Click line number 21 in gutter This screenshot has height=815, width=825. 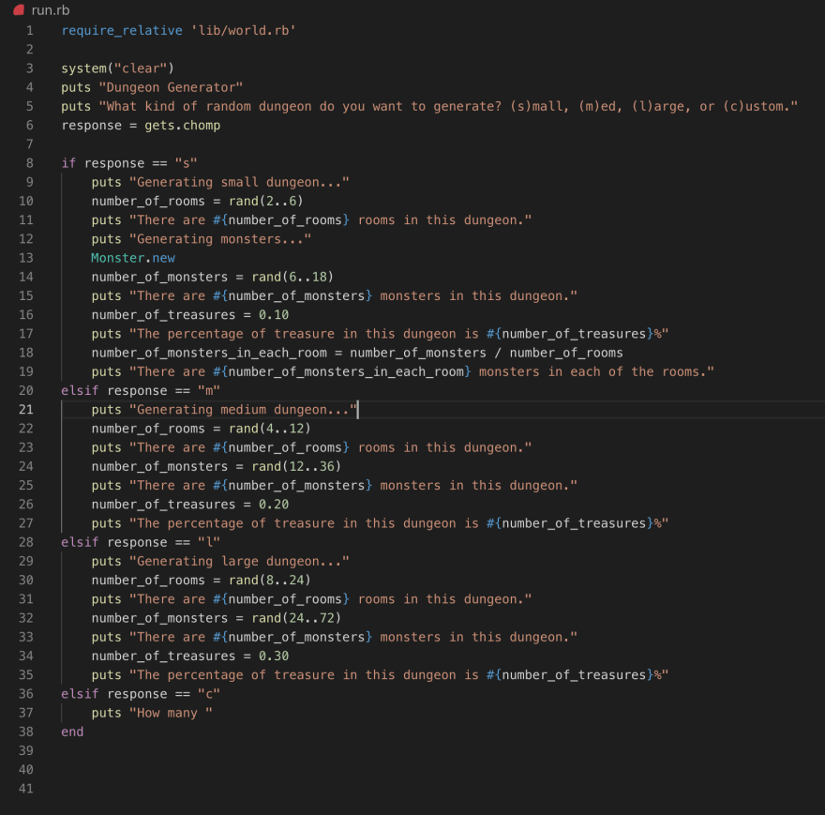pos(26,410)
